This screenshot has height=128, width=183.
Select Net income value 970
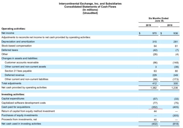[155, 33]
